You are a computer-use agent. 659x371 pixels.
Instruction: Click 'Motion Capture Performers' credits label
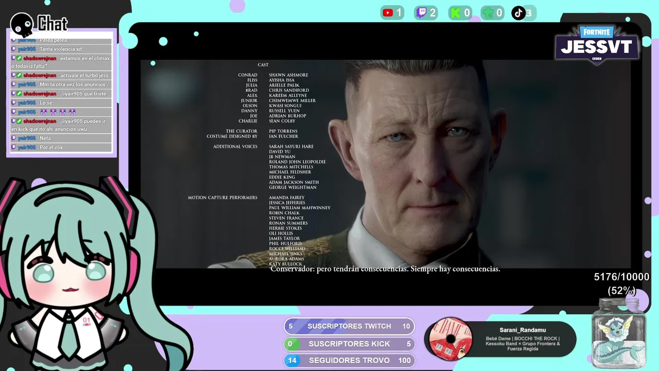222,198
